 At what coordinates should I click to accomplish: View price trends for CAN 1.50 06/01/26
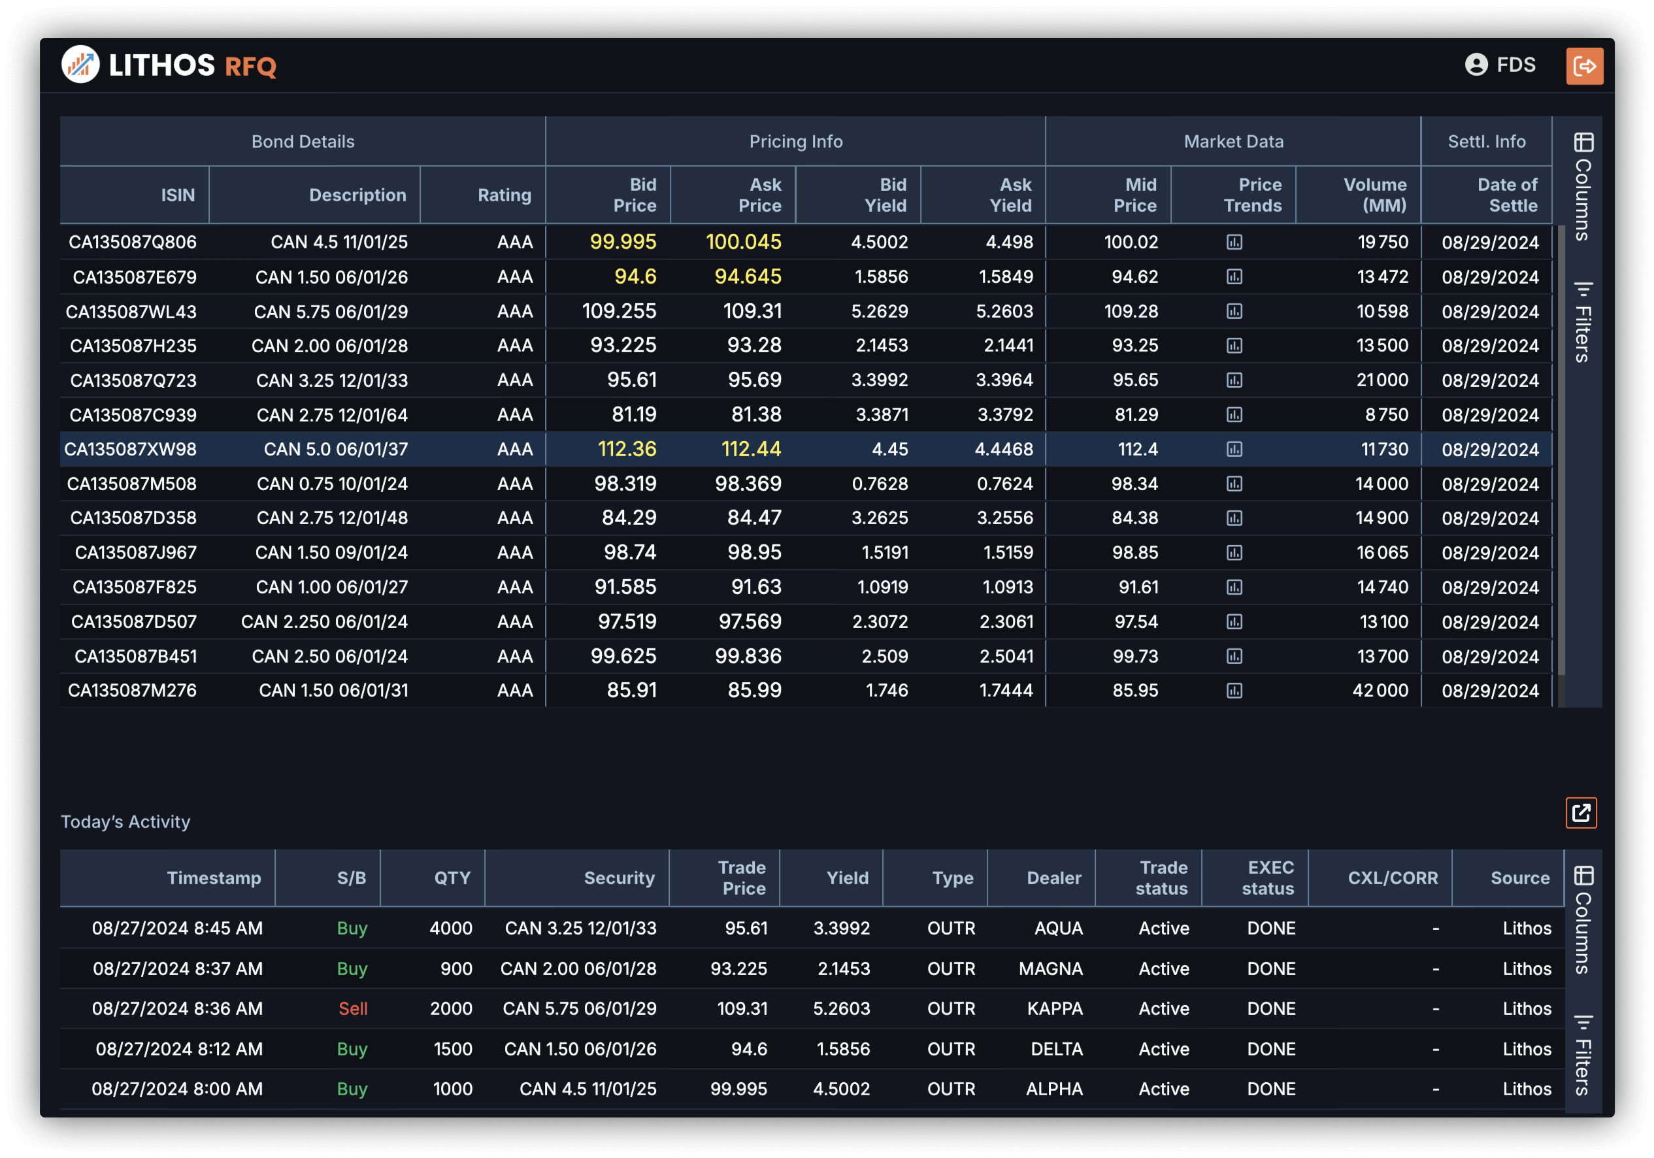[x=1234, y=276]
